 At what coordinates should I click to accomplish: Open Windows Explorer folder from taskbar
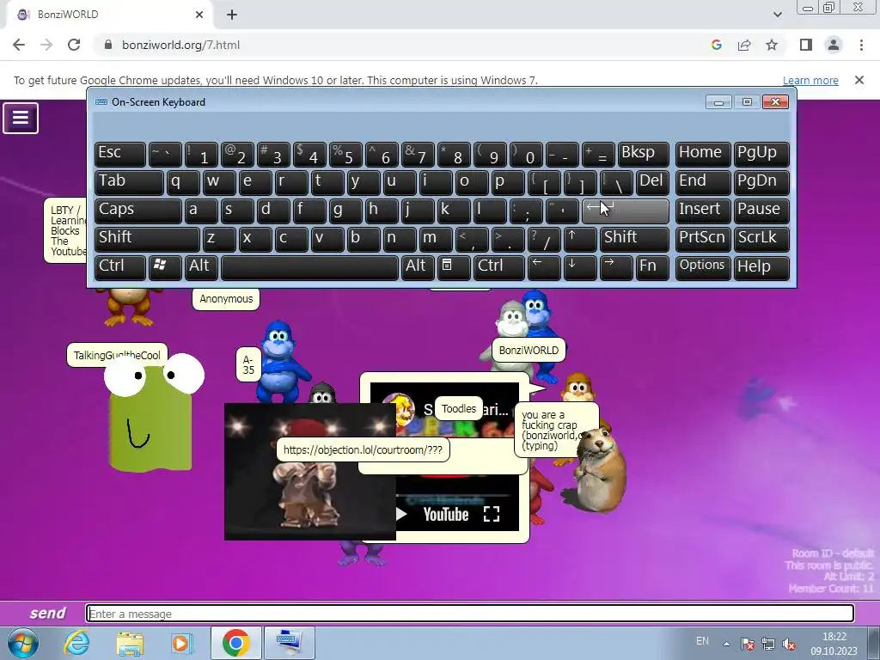pyautogui.click(x=130, y=643)
